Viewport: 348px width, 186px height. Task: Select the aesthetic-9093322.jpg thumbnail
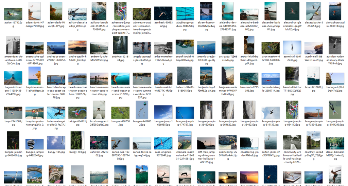click(x=163, y=13)
